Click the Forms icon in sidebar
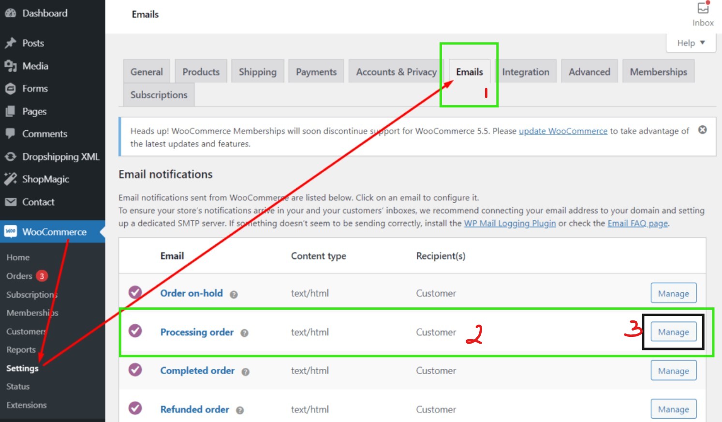 [x=10, y=89]
